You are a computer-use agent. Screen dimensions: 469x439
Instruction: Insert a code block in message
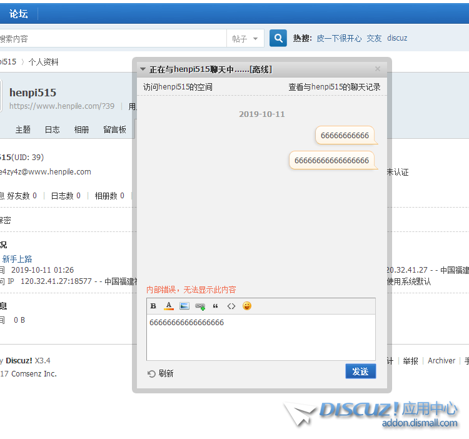[x=231, y=306]
